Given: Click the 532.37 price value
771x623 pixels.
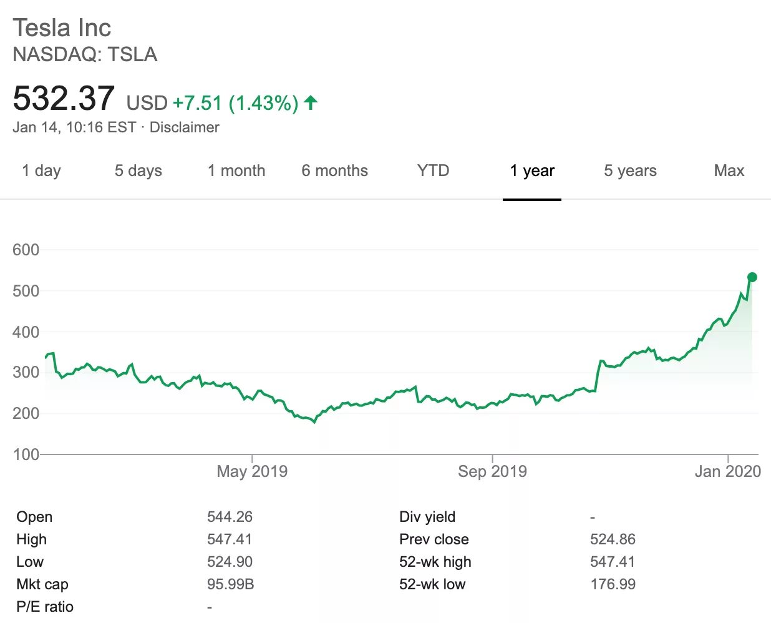Looking at the screenshot, I should coord(64,99).
